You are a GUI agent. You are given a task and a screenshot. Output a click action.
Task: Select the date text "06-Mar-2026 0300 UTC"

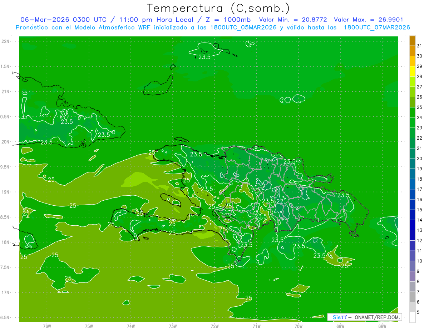coord(63,20)
